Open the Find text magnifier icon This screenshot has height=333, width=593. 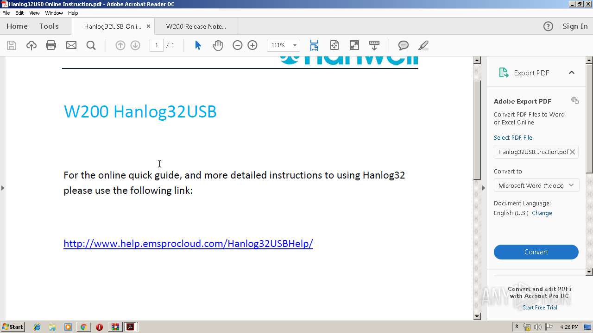pyautogui.click(x=91, y=45)
